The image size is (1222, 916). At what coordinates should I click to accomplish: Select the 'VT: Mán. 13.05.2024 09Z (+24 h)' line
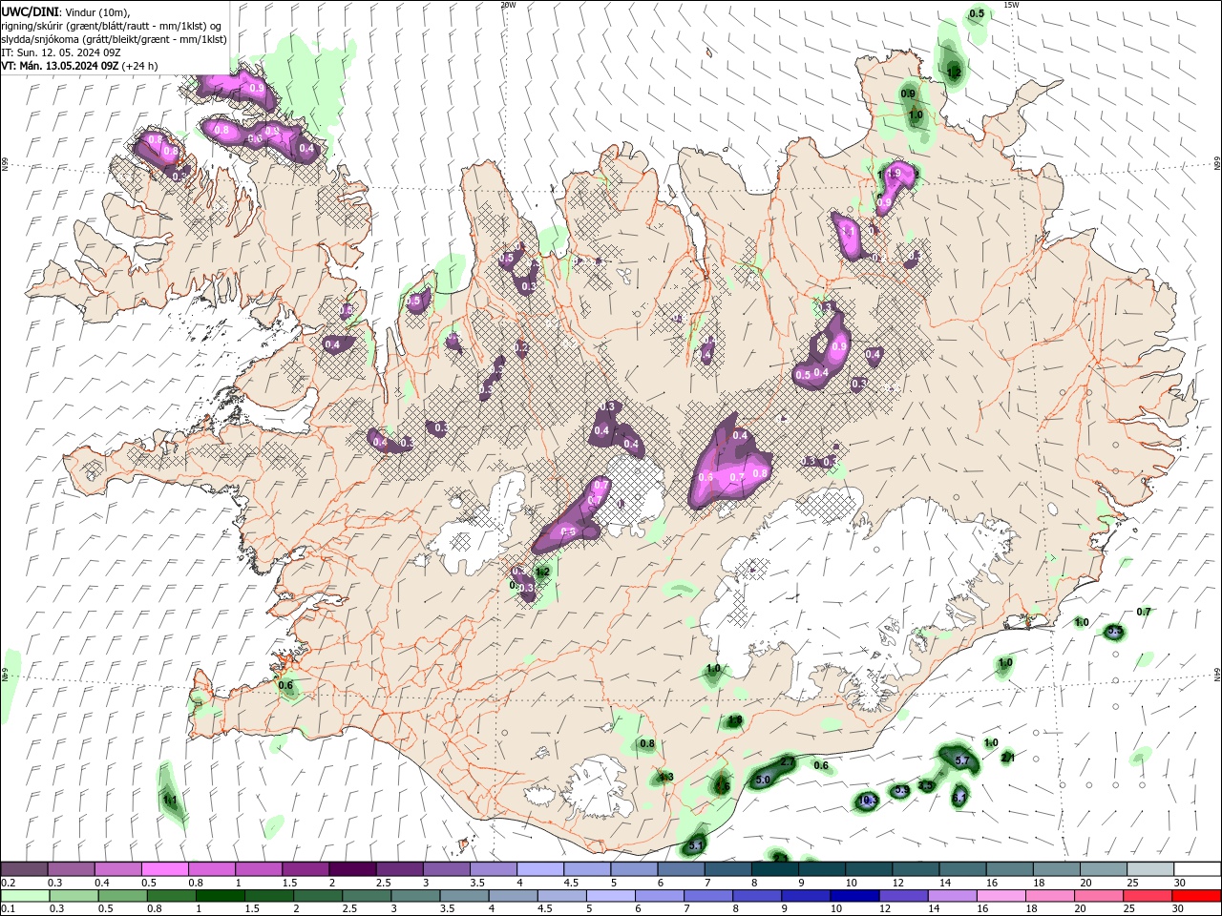click(x=80, y=66)
